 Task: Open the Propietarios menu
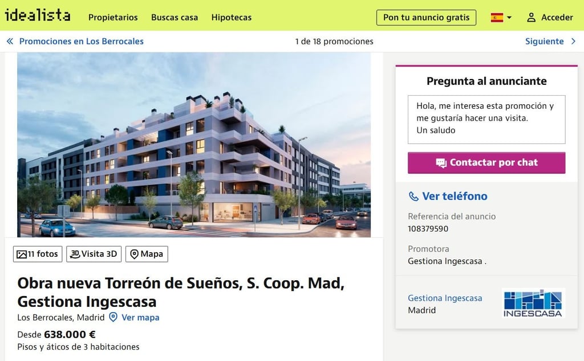tap(113, 18)
